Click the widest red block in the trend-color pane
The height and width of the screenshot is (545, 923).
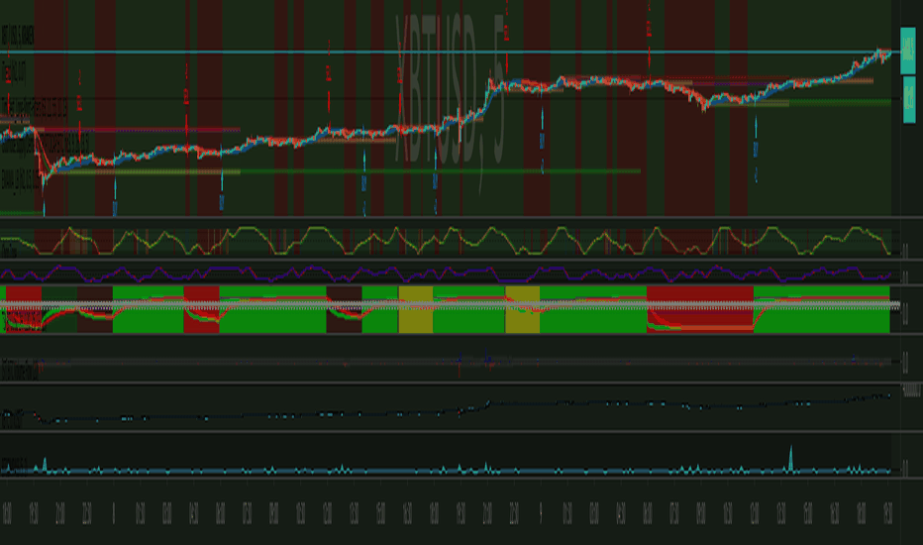[x=700, y=309]
